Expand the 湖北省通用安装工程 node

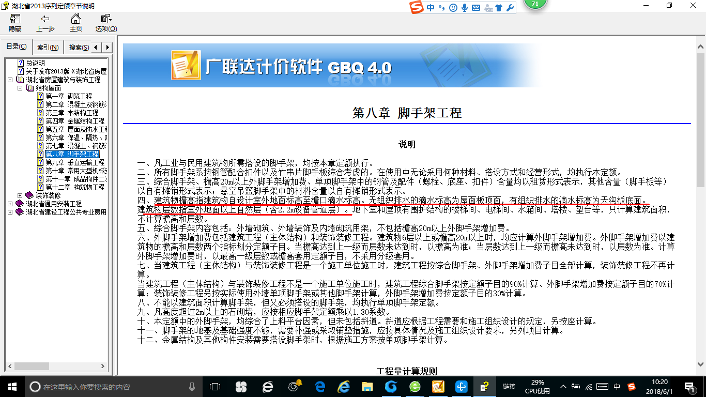pyautogui.click(x=10, y=204)
